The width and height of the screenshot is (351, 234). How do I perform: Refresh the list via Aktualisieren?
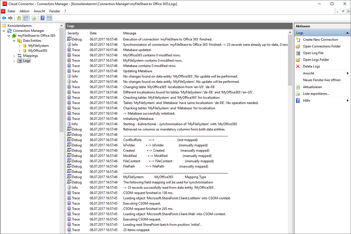coord(312,87)
